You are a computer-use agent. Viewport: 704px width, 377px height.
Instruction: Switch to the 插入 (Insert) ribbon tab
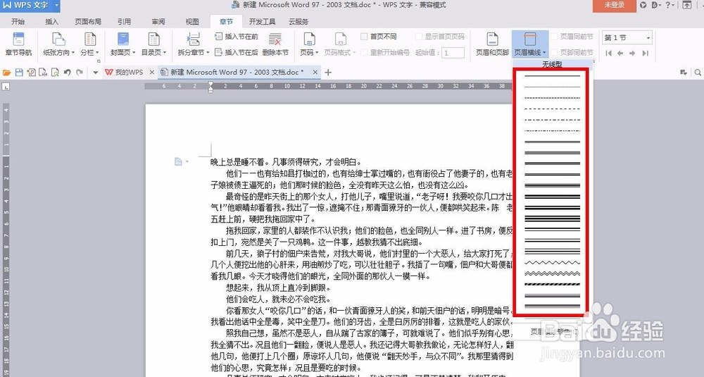51,21
